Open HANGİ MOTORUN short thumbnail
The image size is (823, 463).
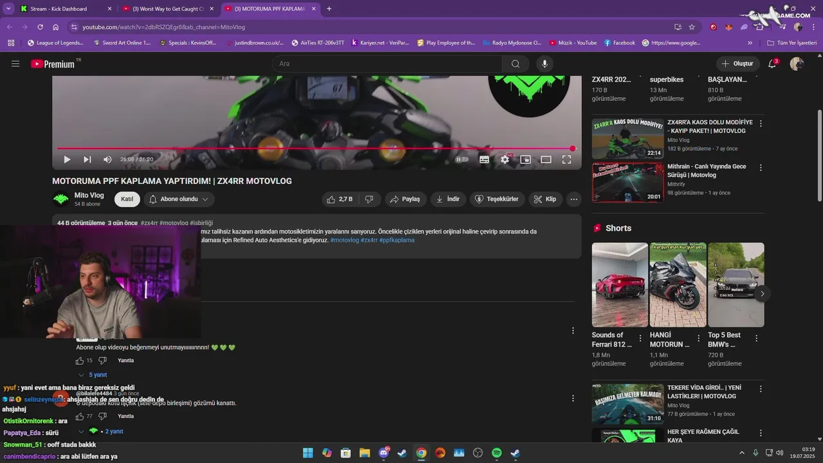click(x=678, y=285)
